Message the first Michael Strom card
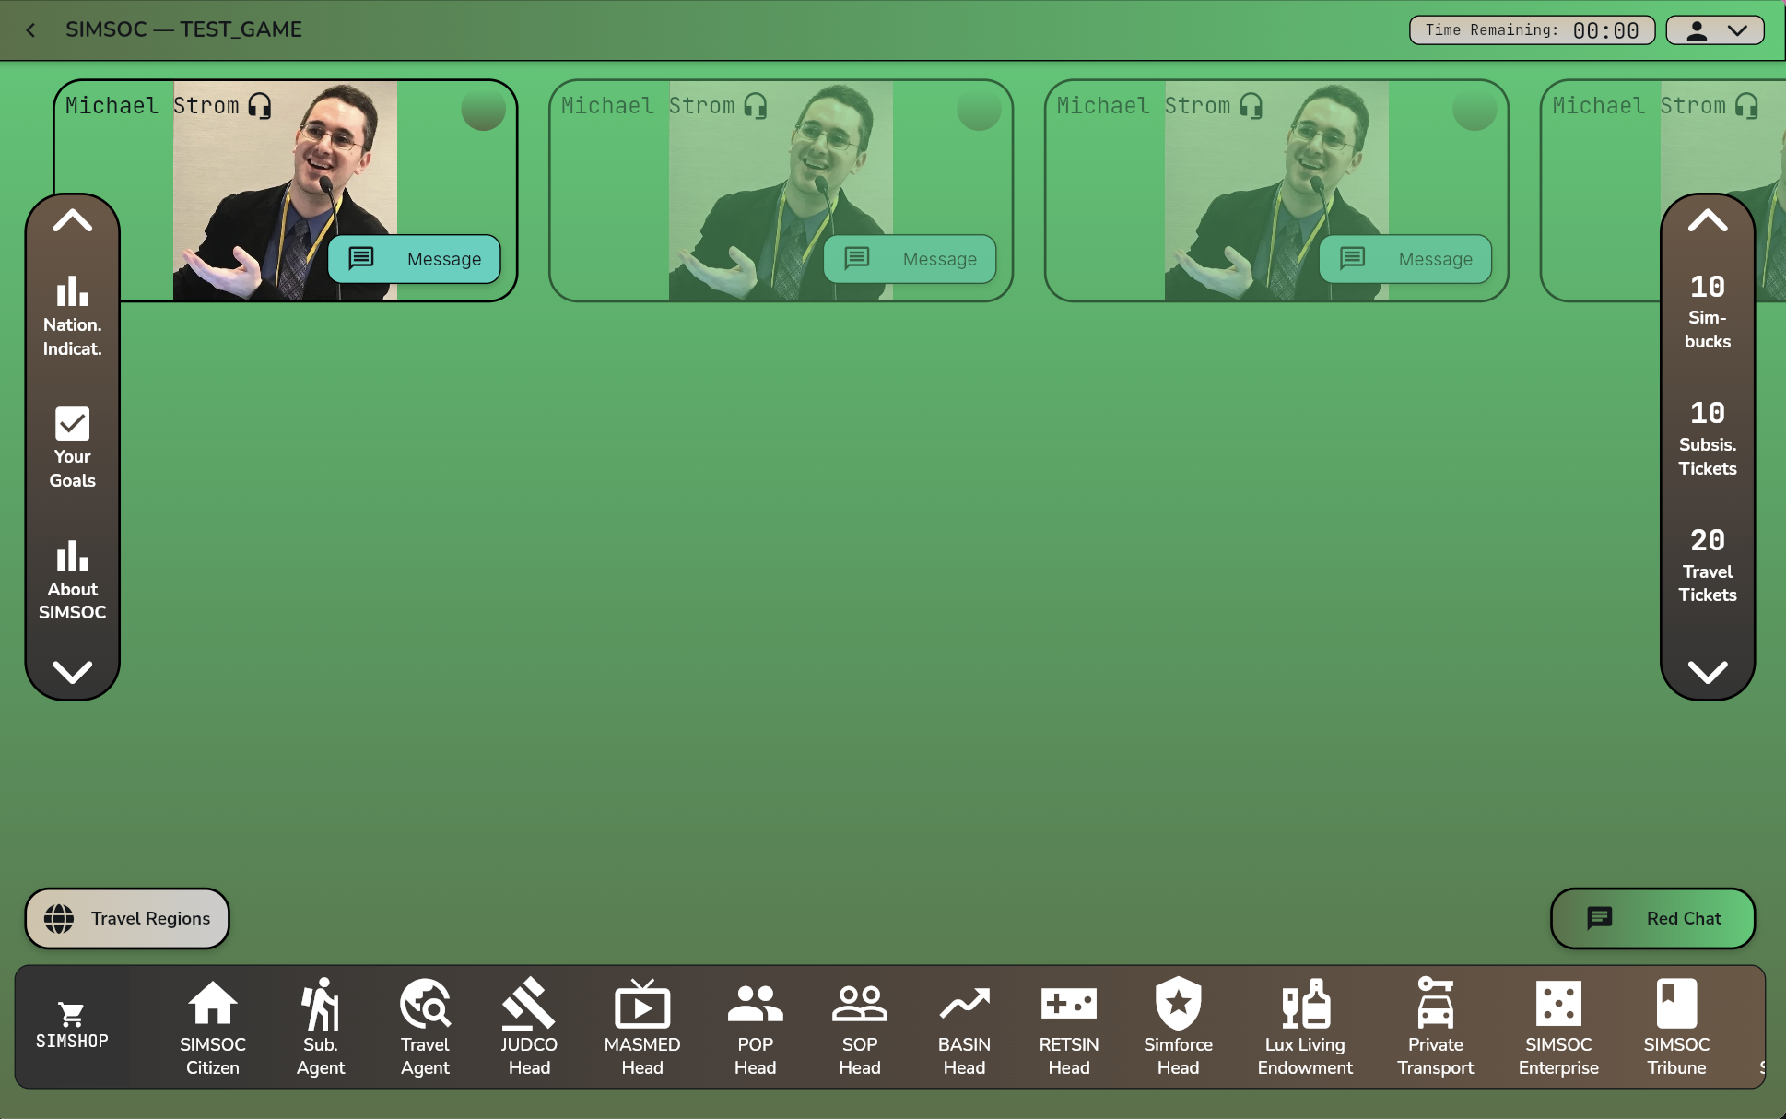This screenshot has width=1786, height=1119. 415,259
